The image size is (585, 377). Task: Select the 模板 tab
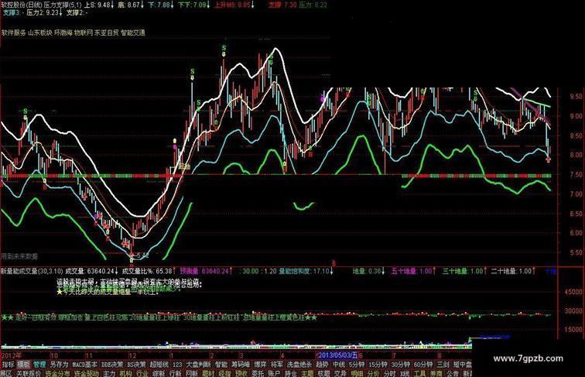[x=23, y=365]
